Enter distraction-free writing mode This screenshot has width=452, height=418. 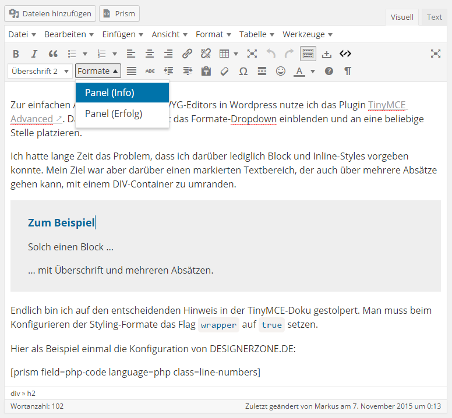click(436, 54)
